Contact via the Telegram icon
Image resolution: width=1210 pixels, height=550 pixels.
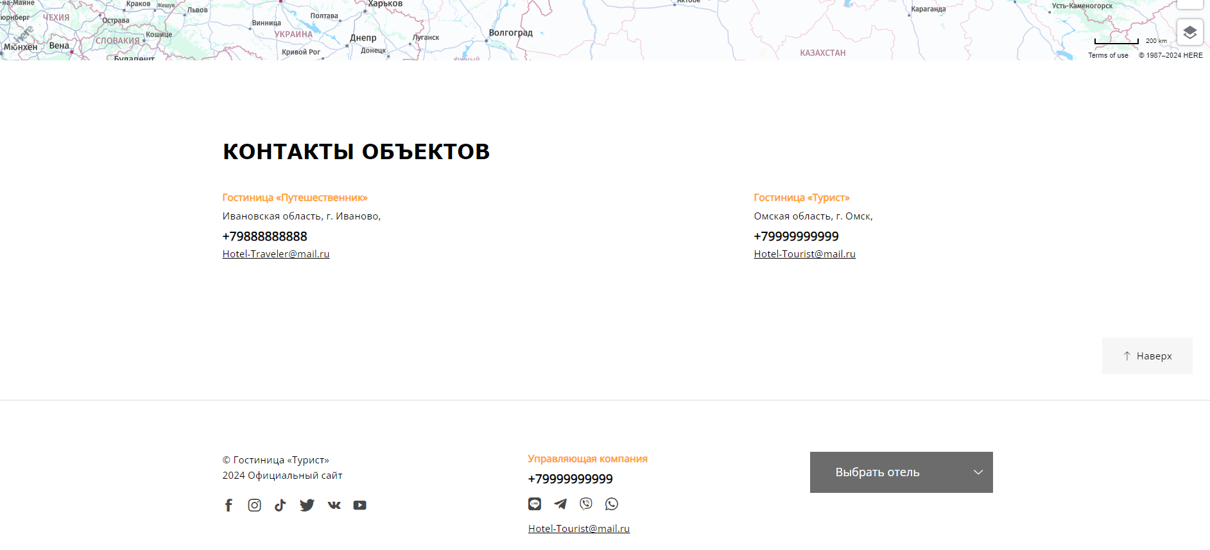click(x=560, y=504)
